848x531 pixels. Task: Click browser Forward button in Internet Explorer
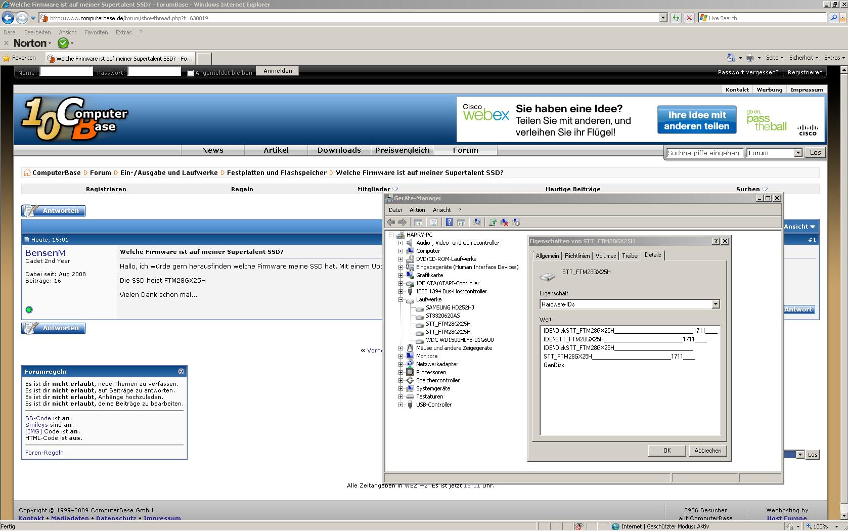tap(22, 18)
